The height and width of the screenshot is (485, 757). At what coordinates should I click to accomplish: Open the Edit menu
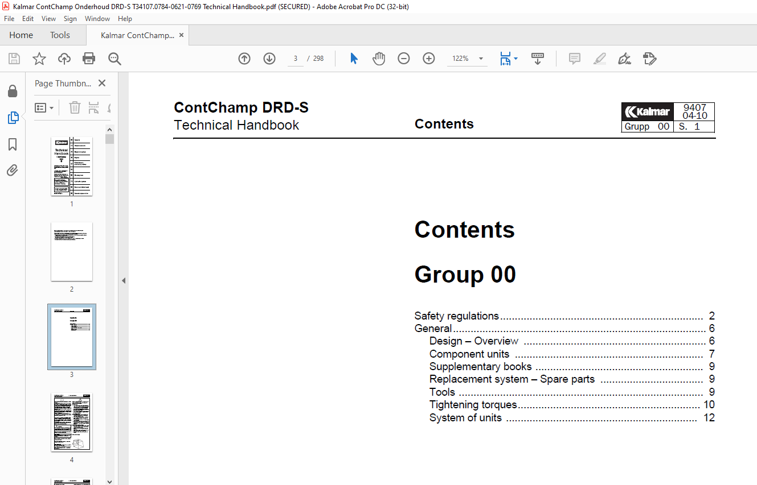coord(28,19)
